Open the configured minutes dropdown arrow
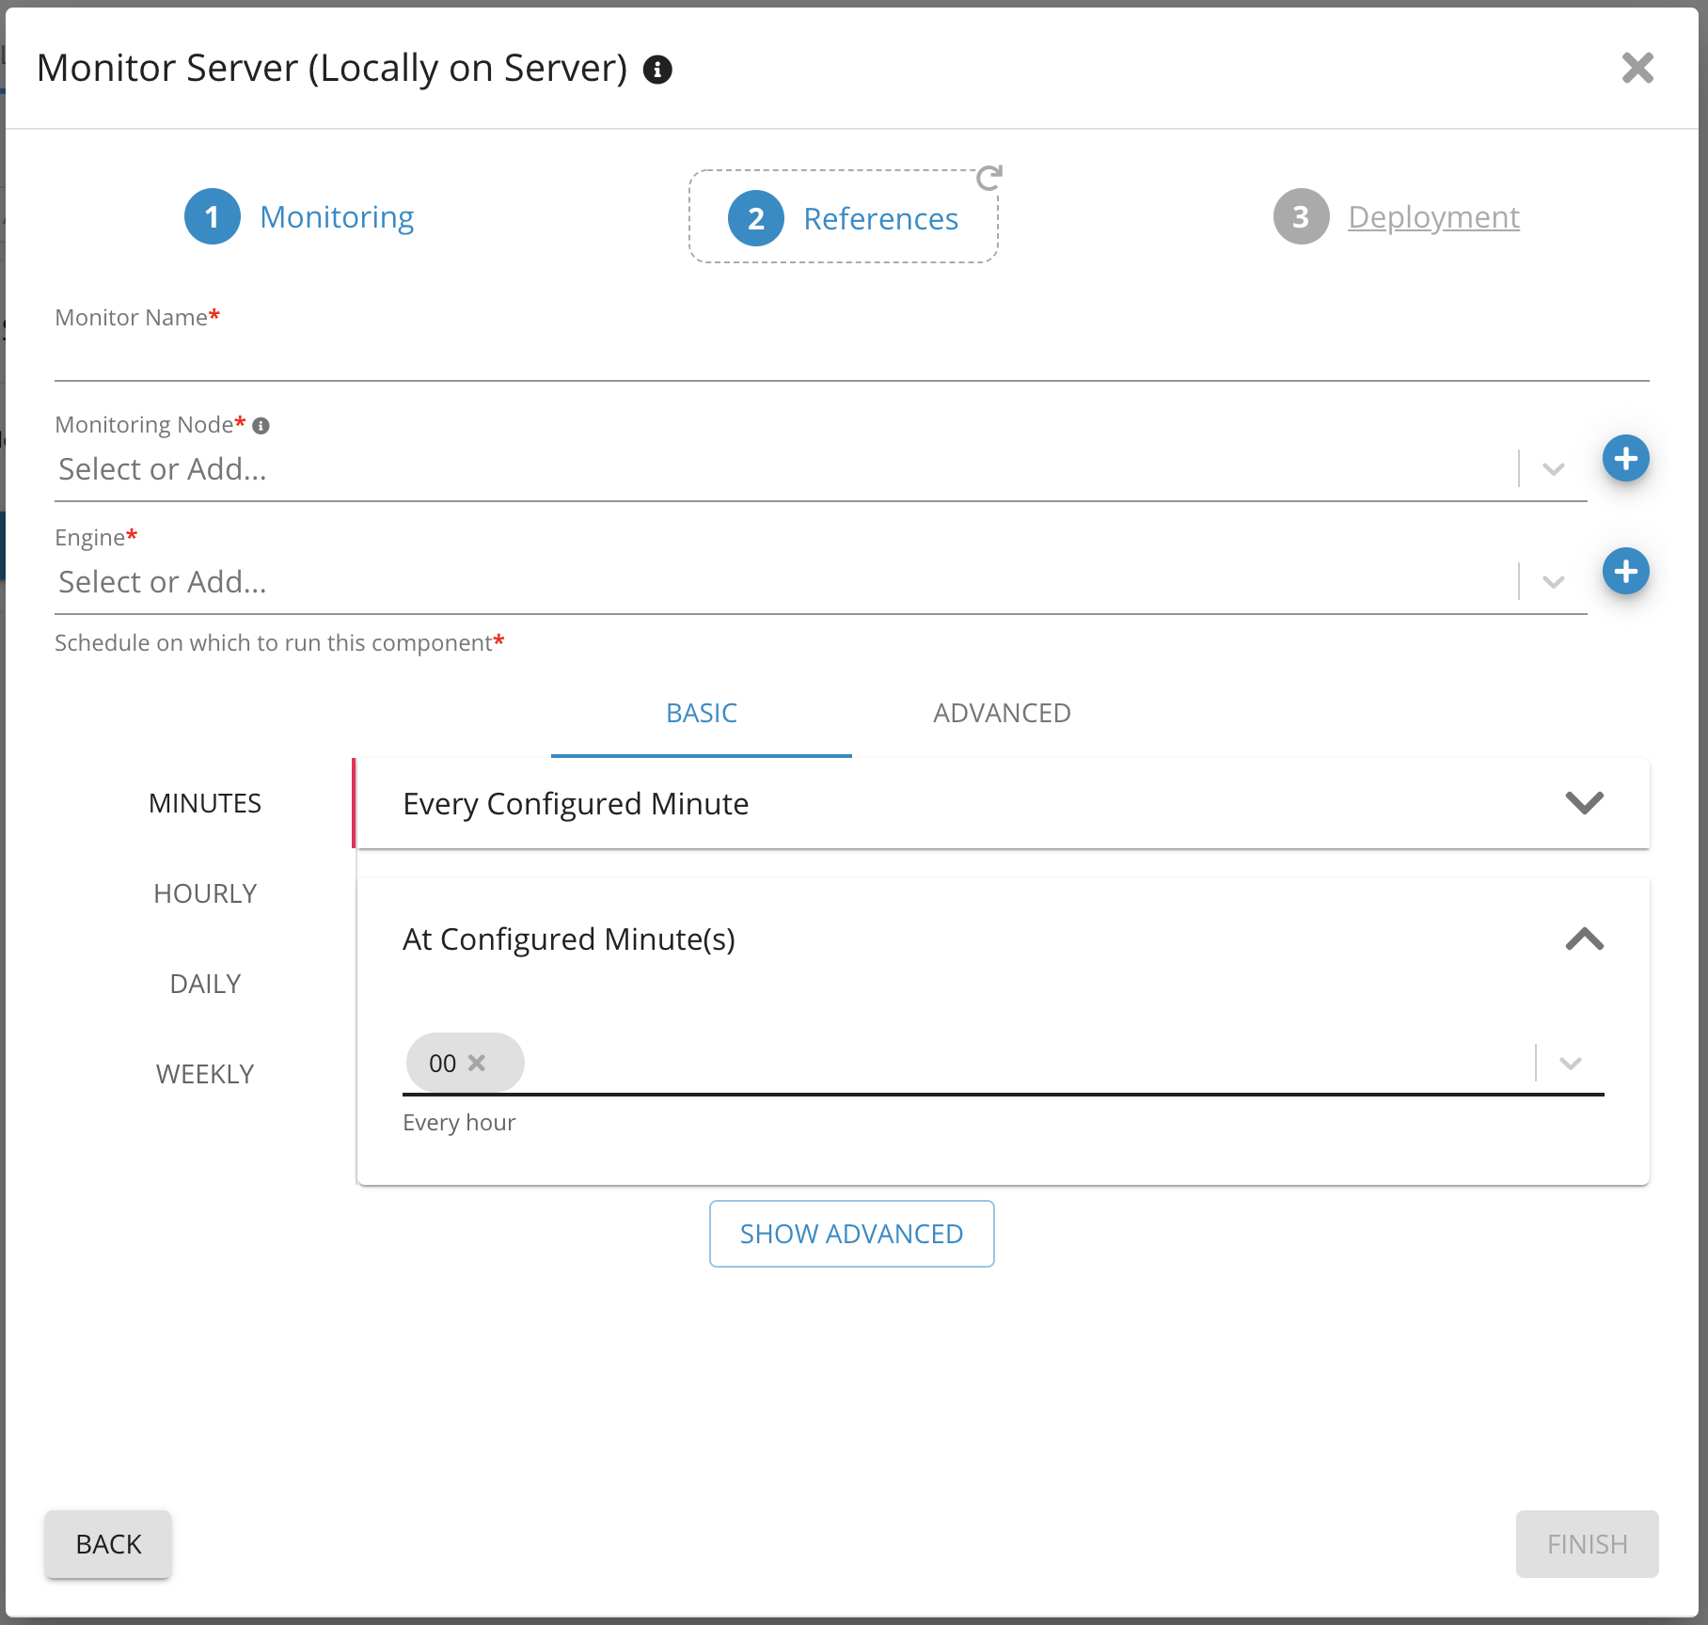 pos(1570,1064)
